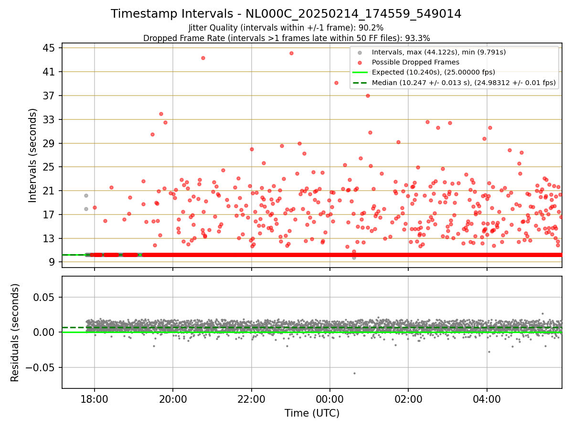Click the 9 tick on intervals axis
Viewport: 573px width, 430px height.
point(52,262)
